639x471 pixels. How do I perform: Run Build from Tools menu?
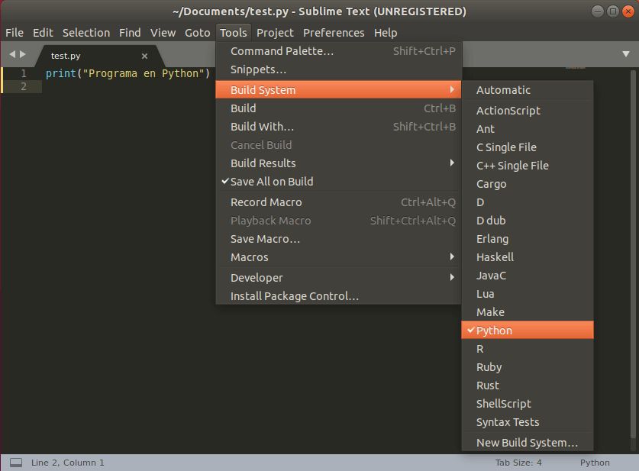pos(339,108)
